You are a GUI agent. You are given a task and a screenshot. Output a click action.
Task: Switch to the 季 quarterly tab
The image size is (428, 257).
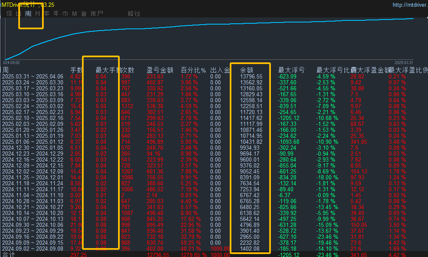tap(47, 14)
